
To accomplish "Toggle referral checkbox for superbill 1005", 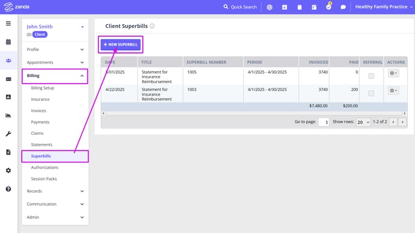I will point(371,76).
